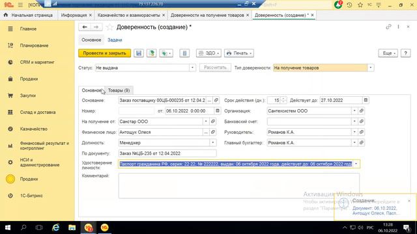
Task: Open the Печать dropdown menu
Action: point(239,53)
